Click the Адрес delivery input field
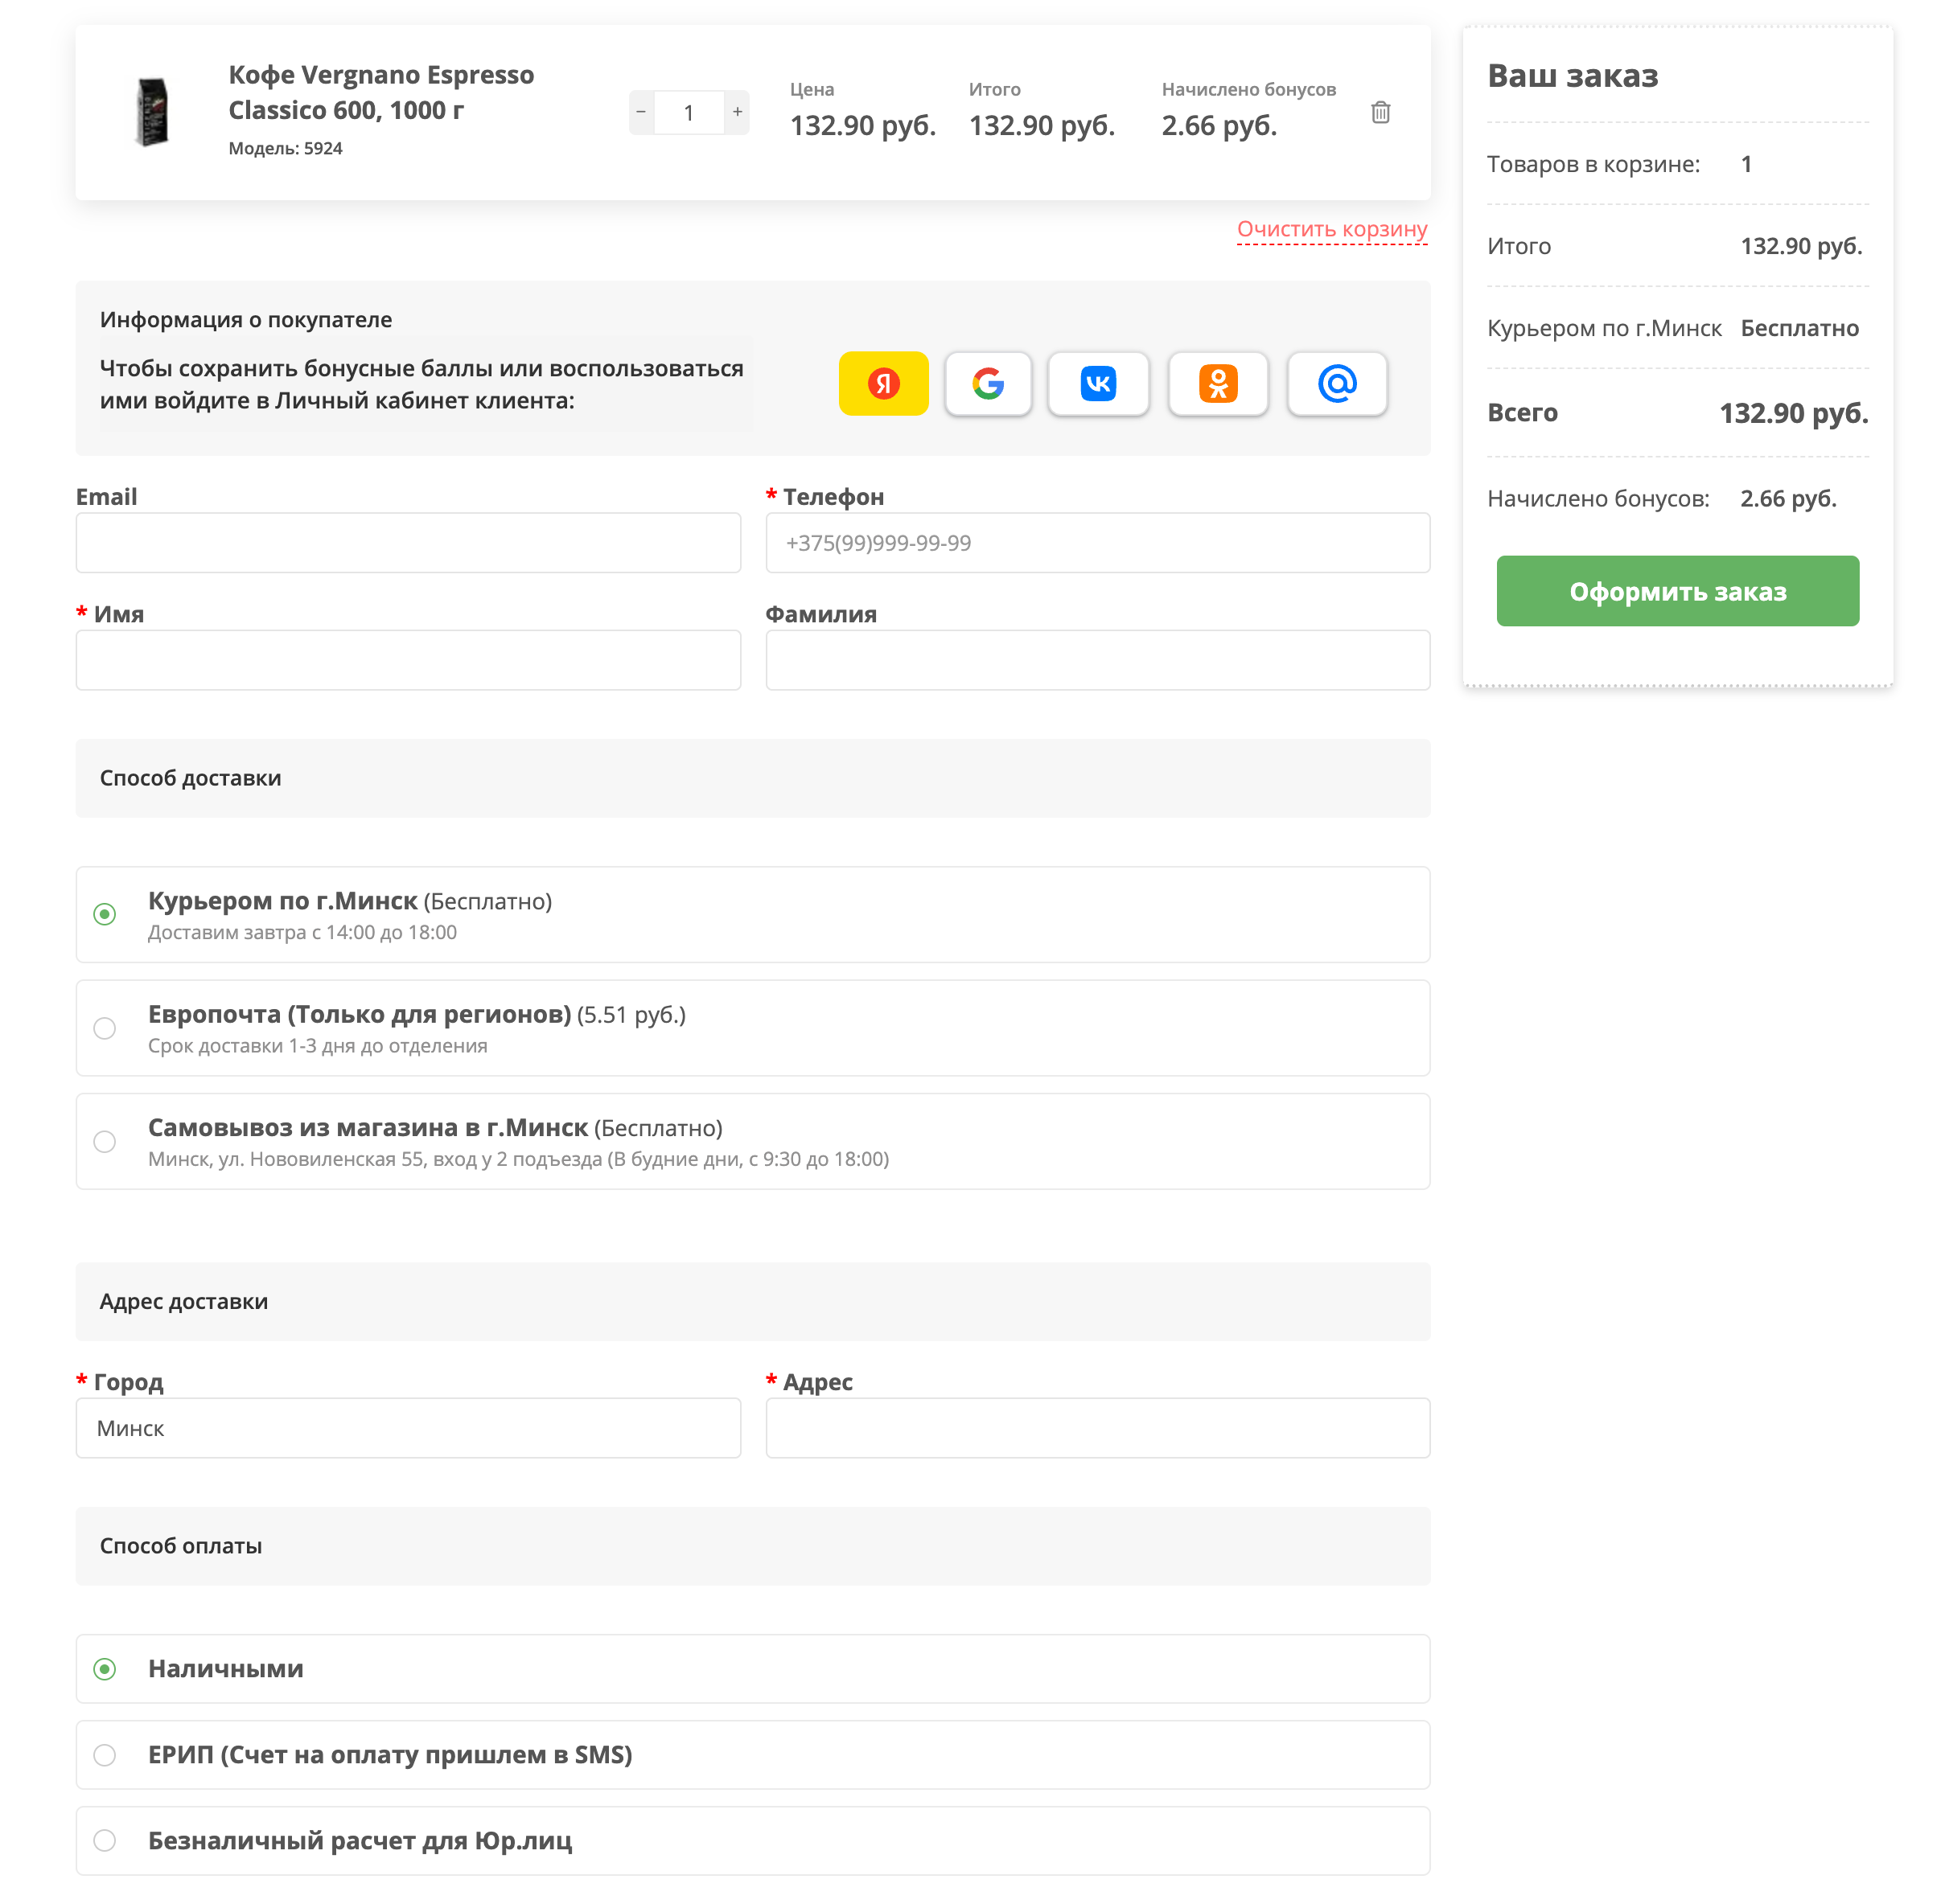Screen dimensions: 1945x1904 point(1096,1427)
